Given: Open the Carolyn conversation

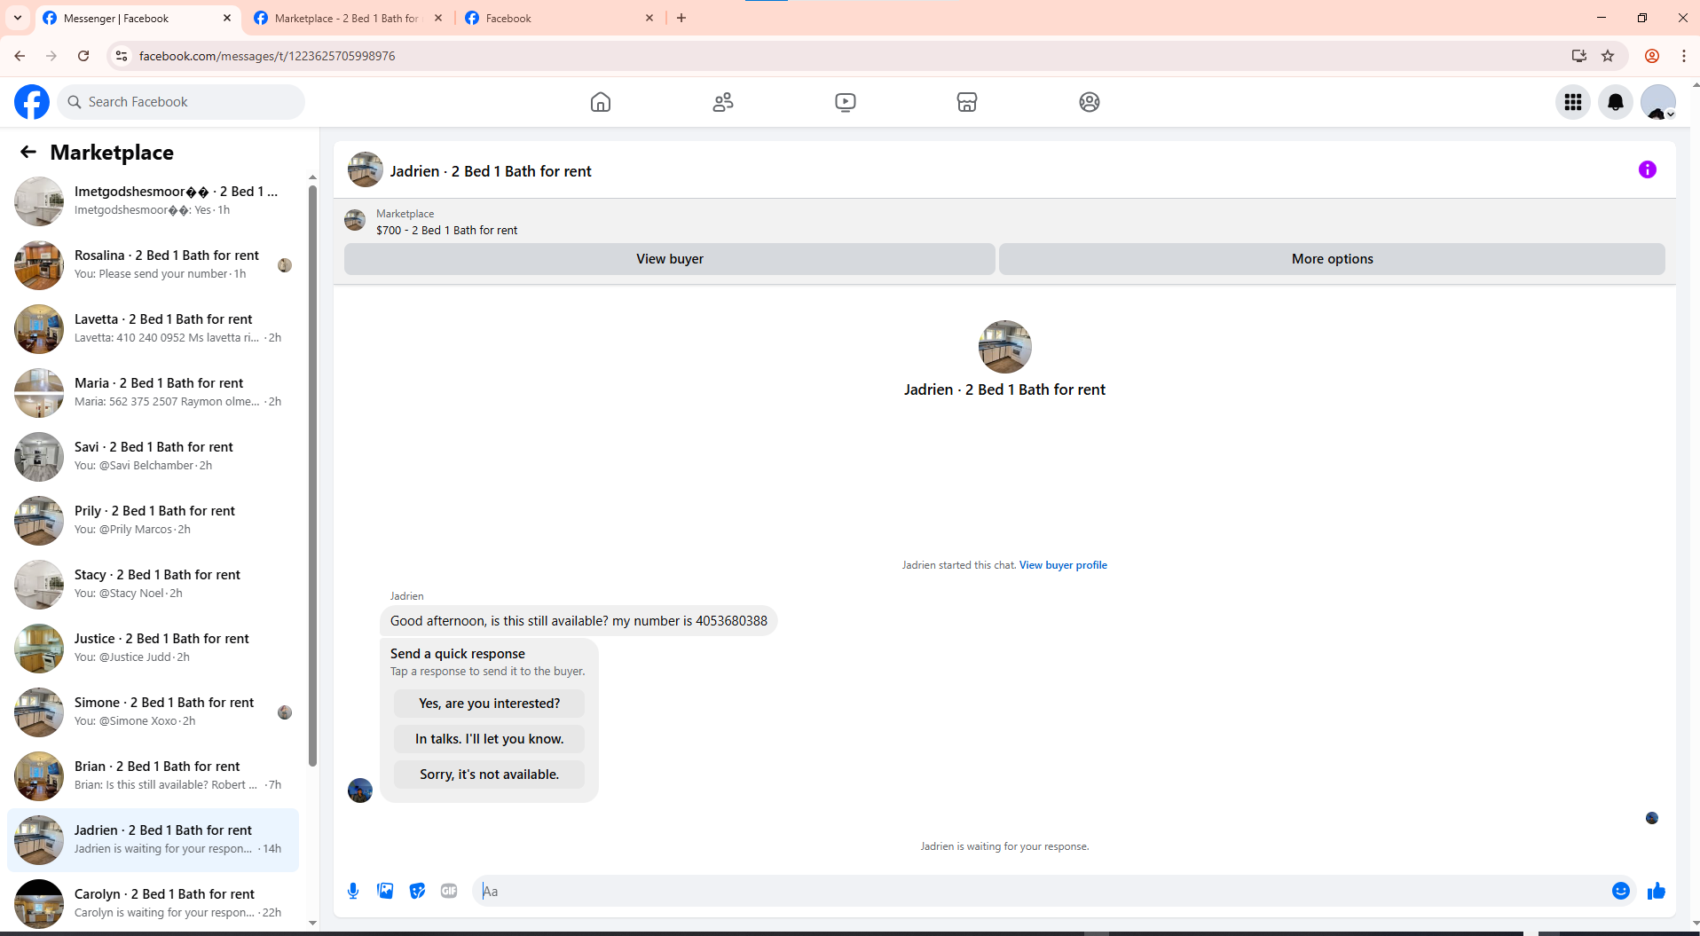Looking at the screenshot, I should tap(153, 904).
